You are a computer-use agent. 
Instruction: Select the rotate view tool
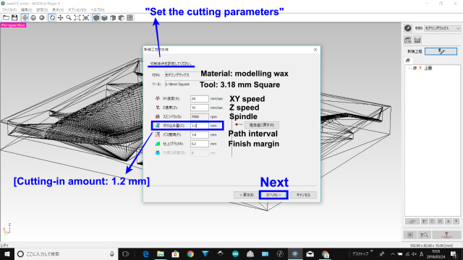click(52, 17)
